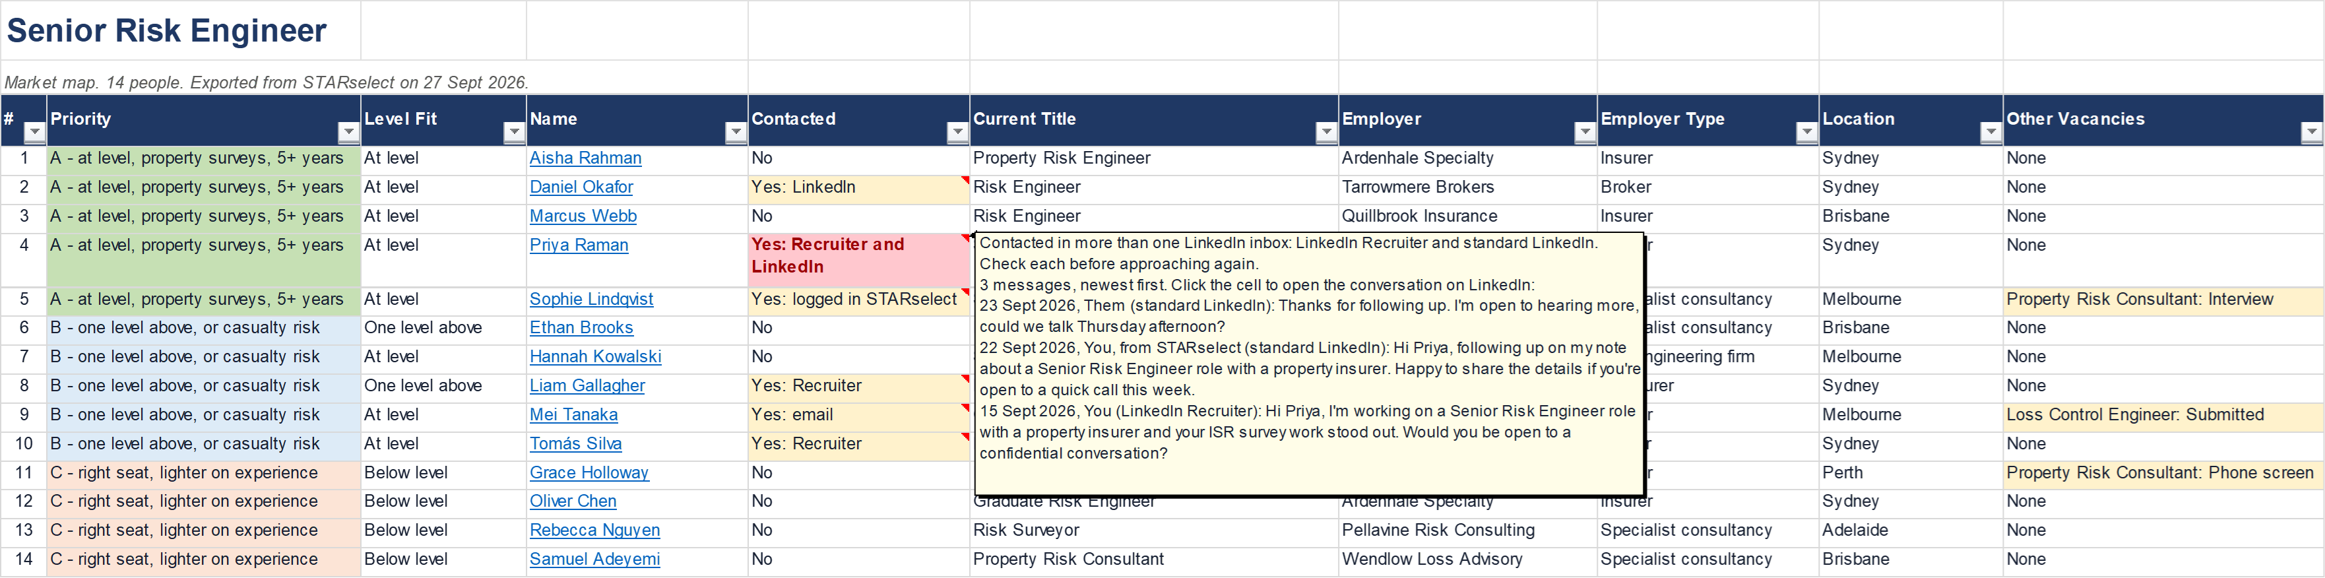
Task: Open Samuel Adeyemi's profile link
Action: coord(595,559)
